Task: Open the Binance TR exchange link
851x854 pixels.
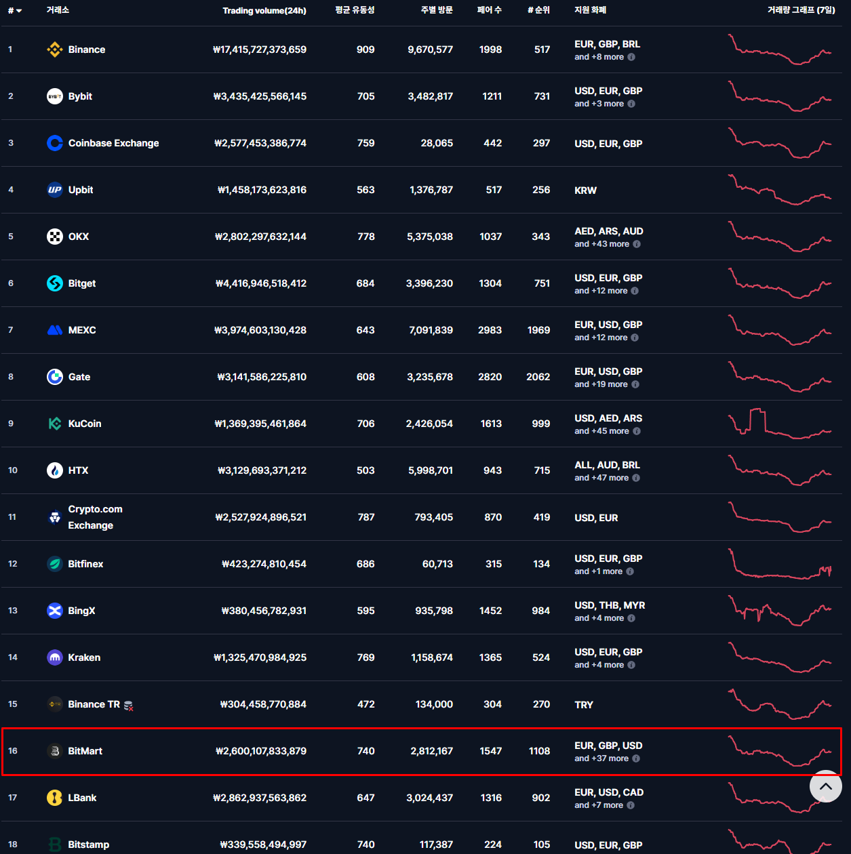Action: 94,704
